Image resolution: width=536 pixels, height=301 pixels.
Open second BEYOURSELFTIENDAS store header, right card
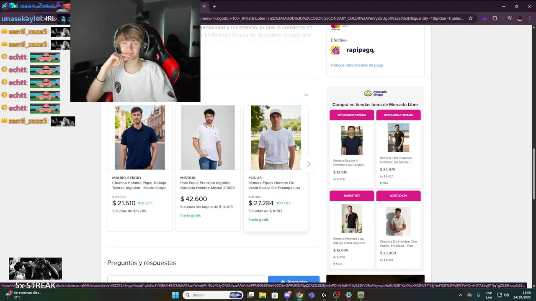point(398,115)
